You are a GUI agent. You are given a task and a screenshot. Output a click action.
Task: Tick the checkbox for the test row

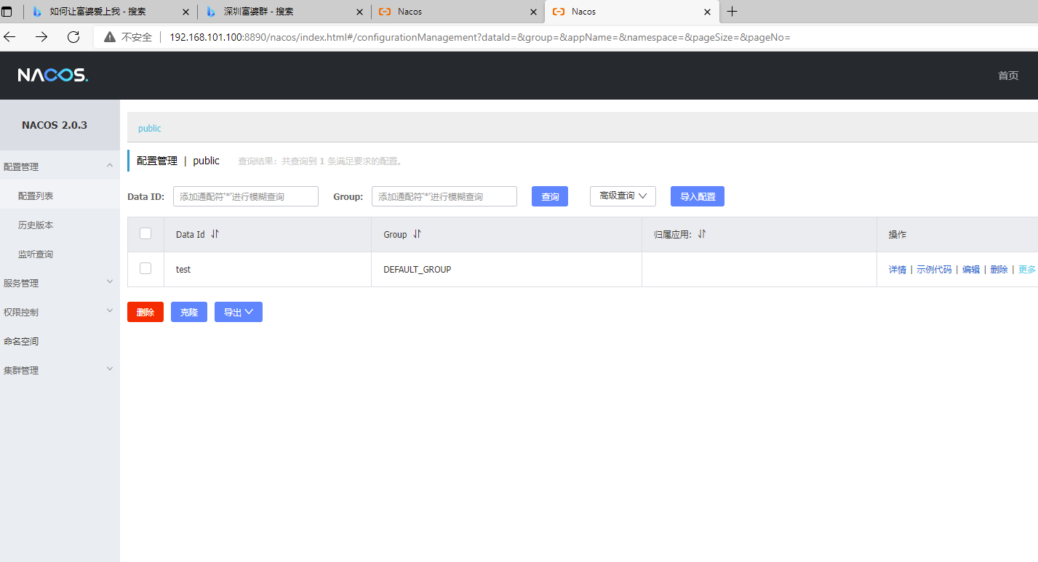coord(145,268)
